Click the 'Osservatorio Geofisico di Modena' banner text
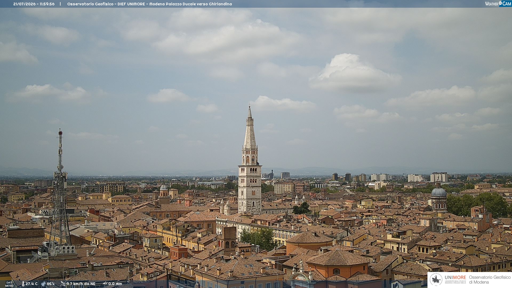512x288 pixels. click(x=490, y=280)
